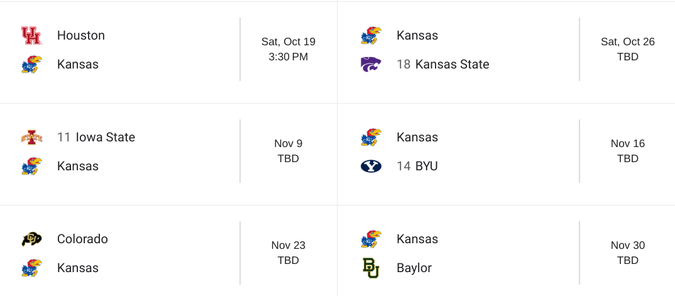Click the BYU oval logo

click(371, 167)
